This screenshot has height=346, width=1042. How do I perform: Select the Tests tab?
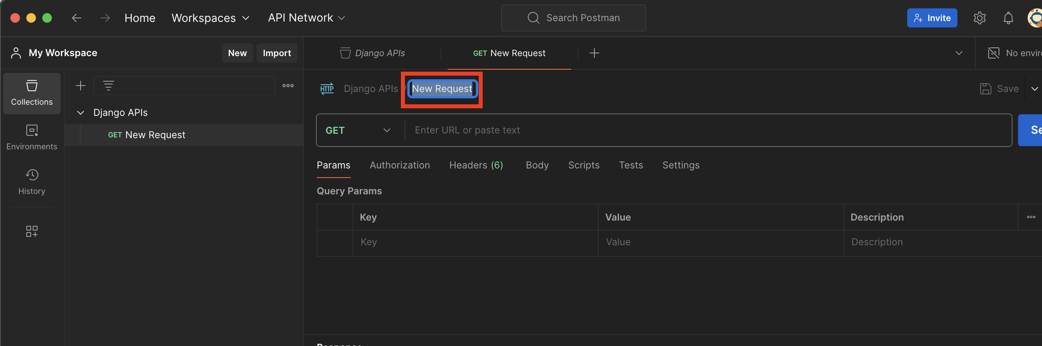(631, 165)
